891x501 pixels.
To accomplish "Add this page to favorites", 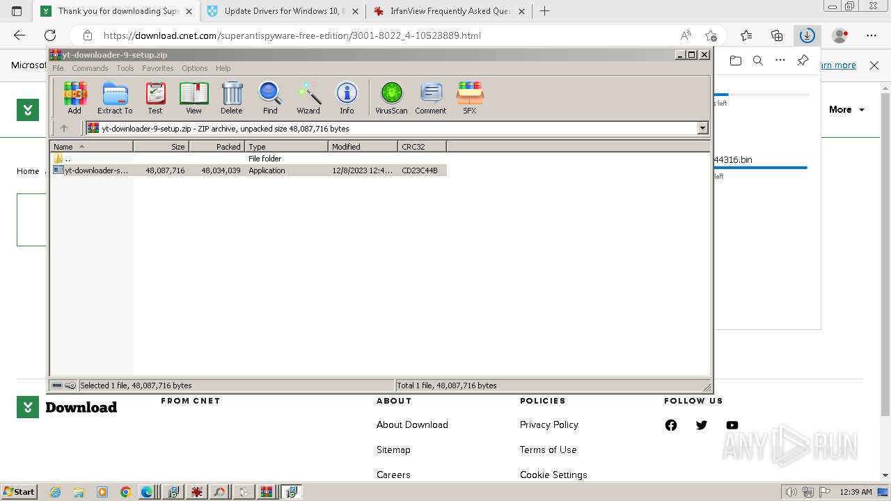I will 711,35.
